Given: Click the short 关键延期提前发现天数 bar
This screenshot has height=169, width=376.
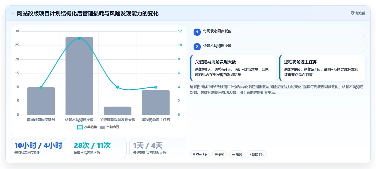Looking at the screenshot, I should (x=118, y=111).
